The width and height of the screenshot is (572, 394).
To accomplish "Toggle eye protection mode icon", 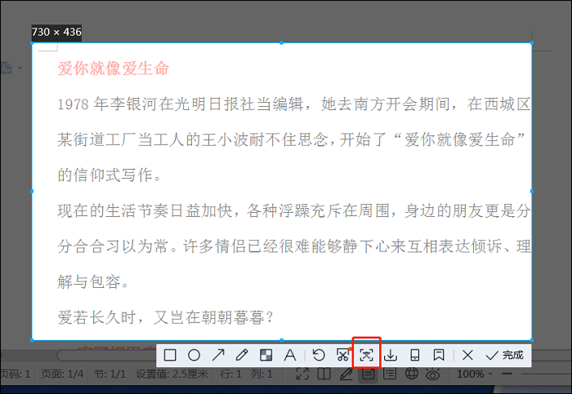I will [433, 374].
